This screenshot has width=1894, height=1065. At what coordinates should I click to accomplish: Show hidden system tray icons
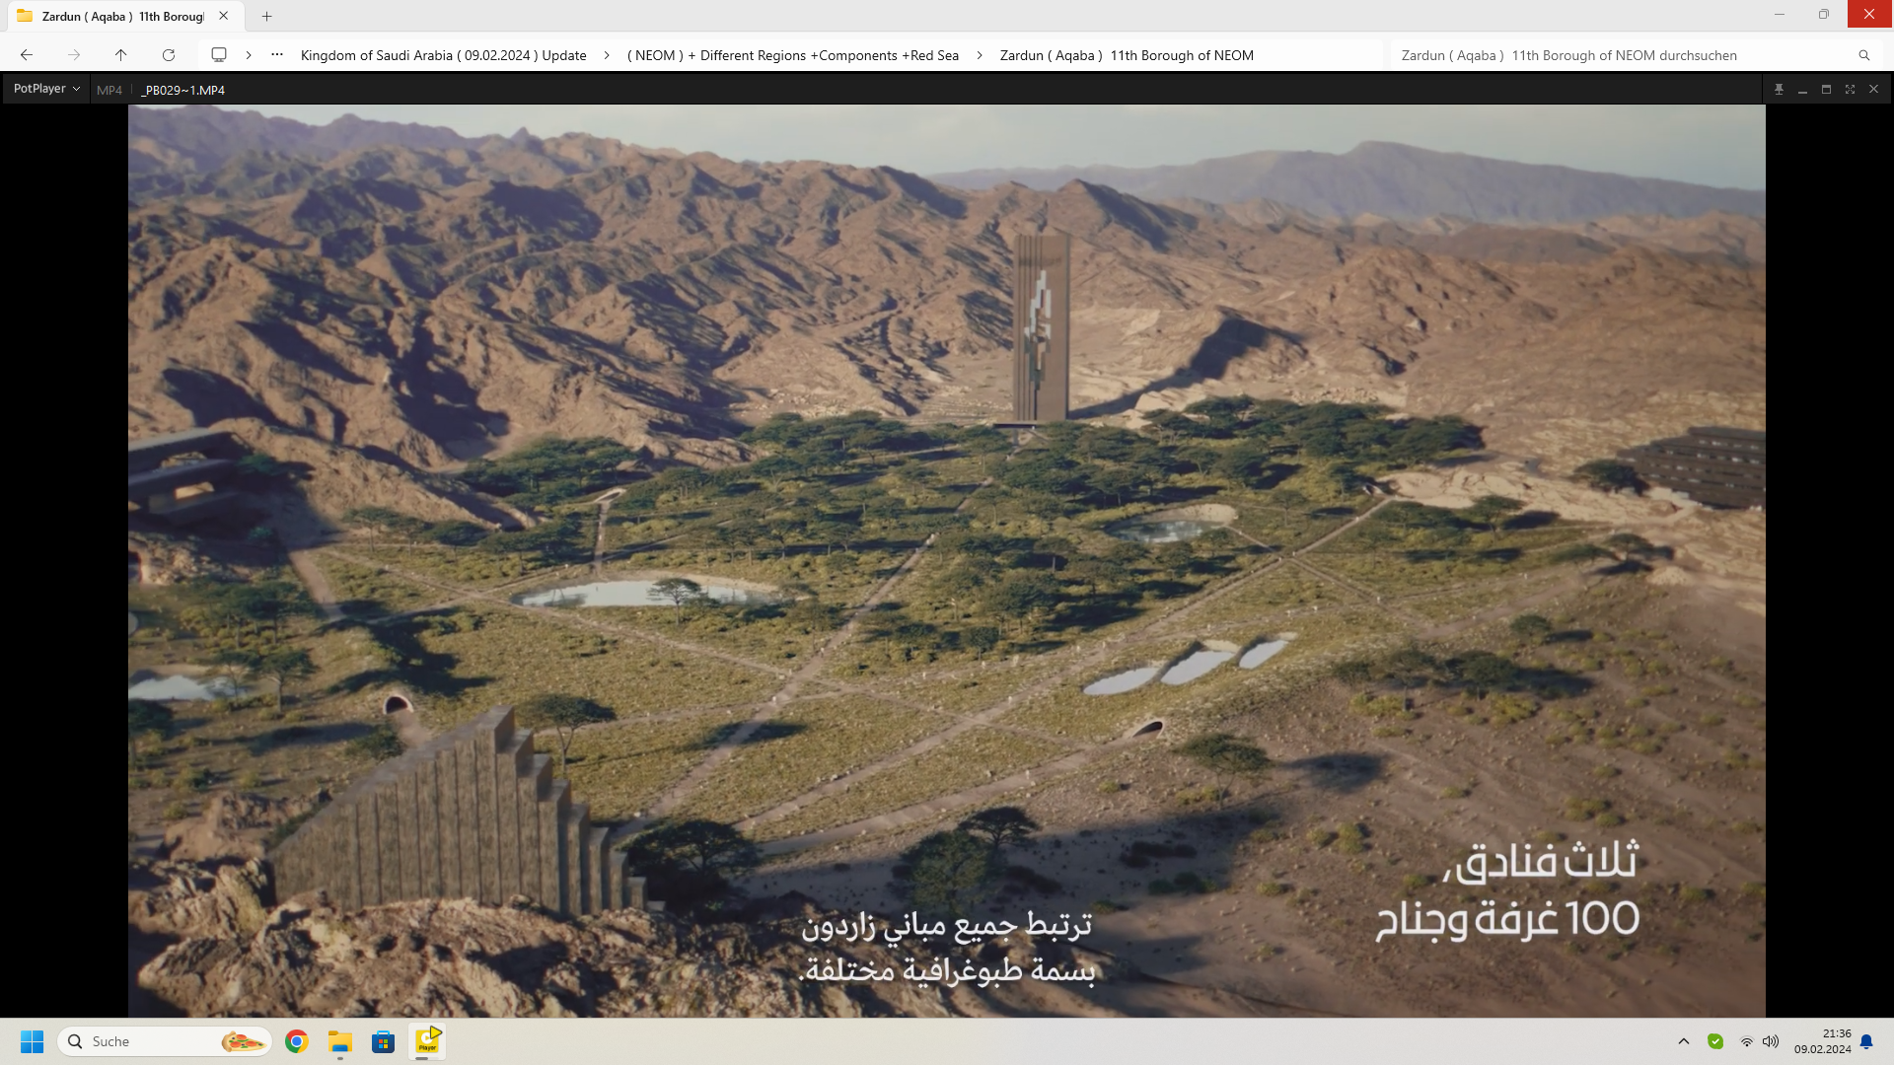pyautogui.click(x=1684, y=1041)
